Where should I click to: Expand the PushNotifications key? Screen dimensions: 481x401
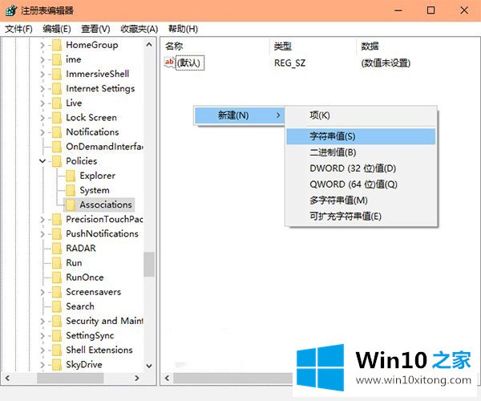(x=42, y=234)
